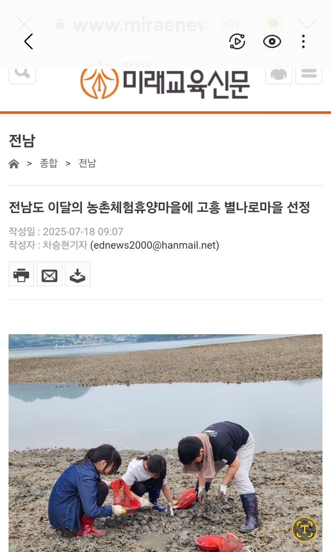This screenshot has height=552, width=331.
Task: Open the three-dot more options menu
Action: [x=303, y=41]
